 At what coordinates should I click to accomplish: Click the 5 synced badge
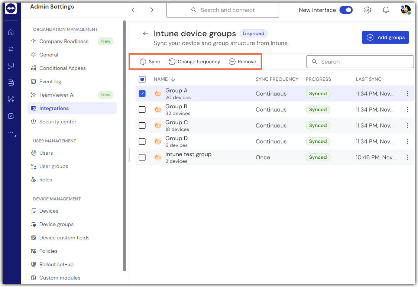[253, 33]
